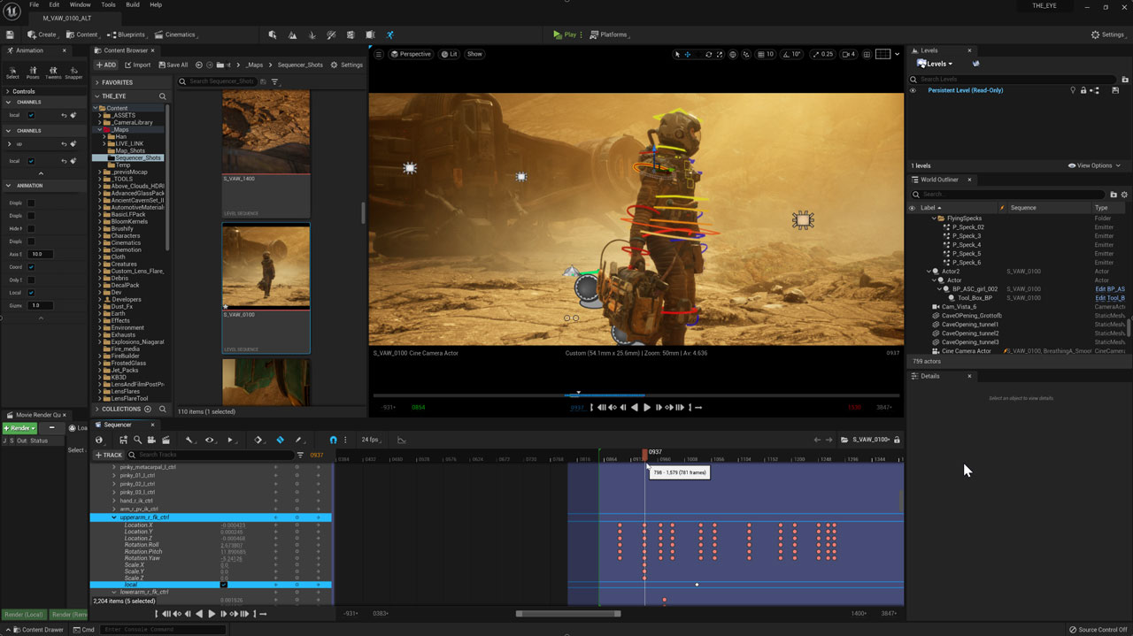This screenshot has width=1133, height=636.
Task: Open the Window menu
Action: click(x=80, y=4)
